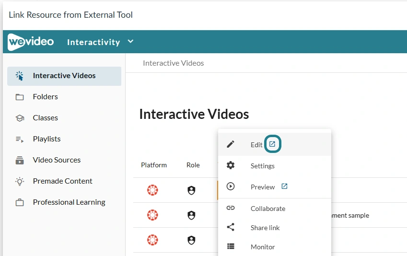
Task: Open the Interactivity product menu label
Action: pyautogui.click(x=93, y=42)
